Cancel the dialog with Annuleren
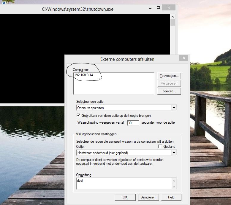 148,197
